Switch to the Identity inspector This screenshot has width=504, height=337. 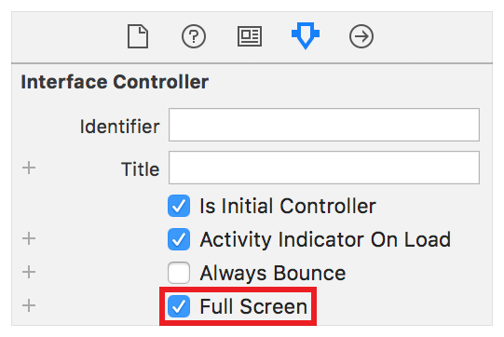tap(250, 36)
